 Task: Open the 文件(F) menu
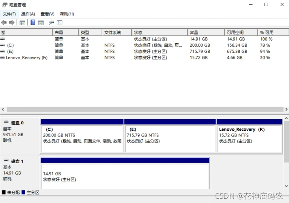point(9,14)
